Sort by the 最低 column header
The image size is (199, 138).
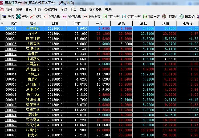point(144,24)
